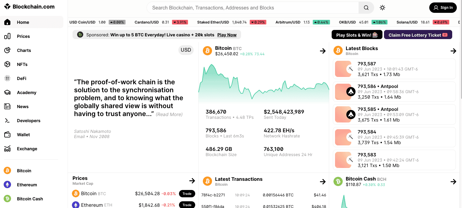Open the News navigation item

click(23, 106)
